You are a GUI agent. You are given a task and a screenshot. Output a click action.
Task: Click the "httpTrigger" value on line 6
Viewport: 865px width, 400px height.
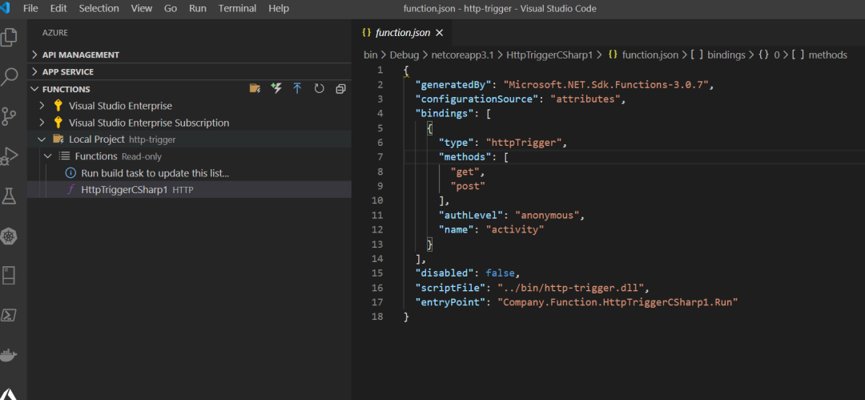click(x=525, y=143)
